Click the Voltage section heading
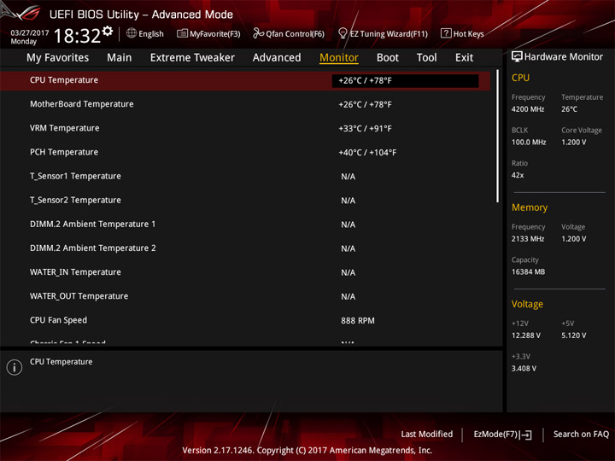This screenshot has height=461, width=615. [x=527, y=304]
